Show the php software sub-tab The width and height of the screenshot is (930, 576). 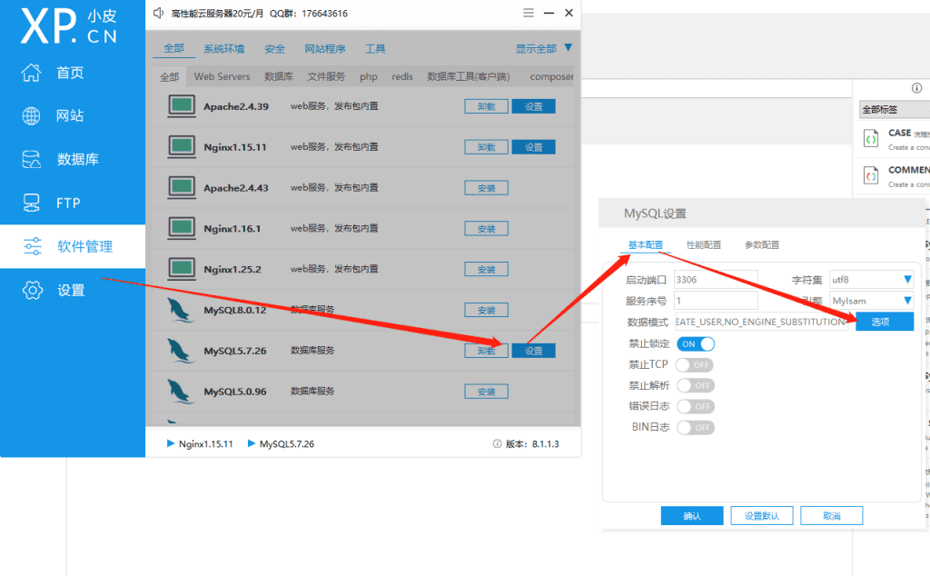(x=369, y=76)
